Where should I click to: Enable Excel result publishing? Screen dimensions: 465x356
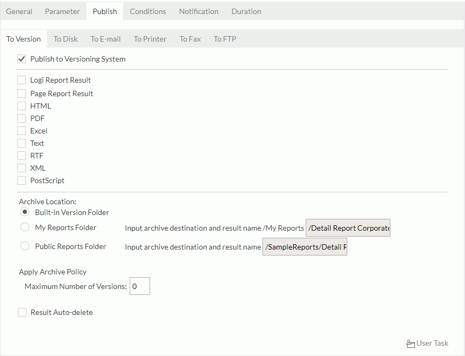pos(22,130)
